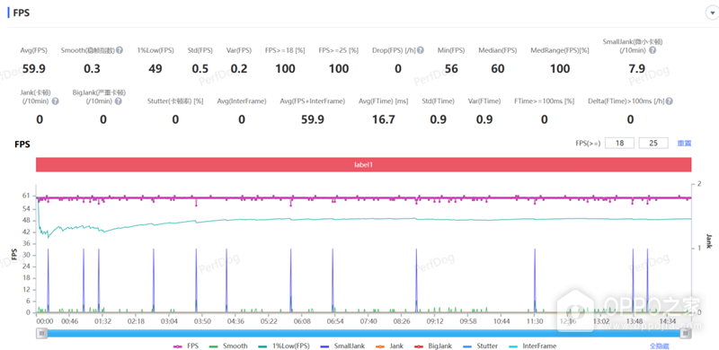719x350 pixels.
Task: Click the hide-all link under the chart
Action: pyautogui.click(x=659, y=346)
